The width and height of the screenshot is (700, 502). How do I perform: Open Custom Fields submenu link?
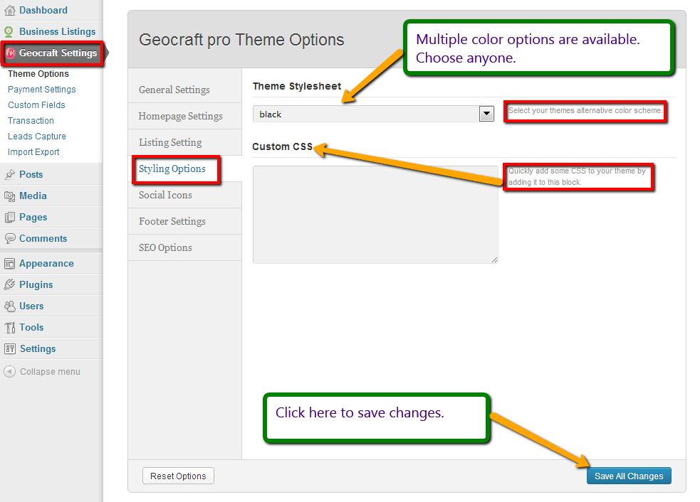36,105
